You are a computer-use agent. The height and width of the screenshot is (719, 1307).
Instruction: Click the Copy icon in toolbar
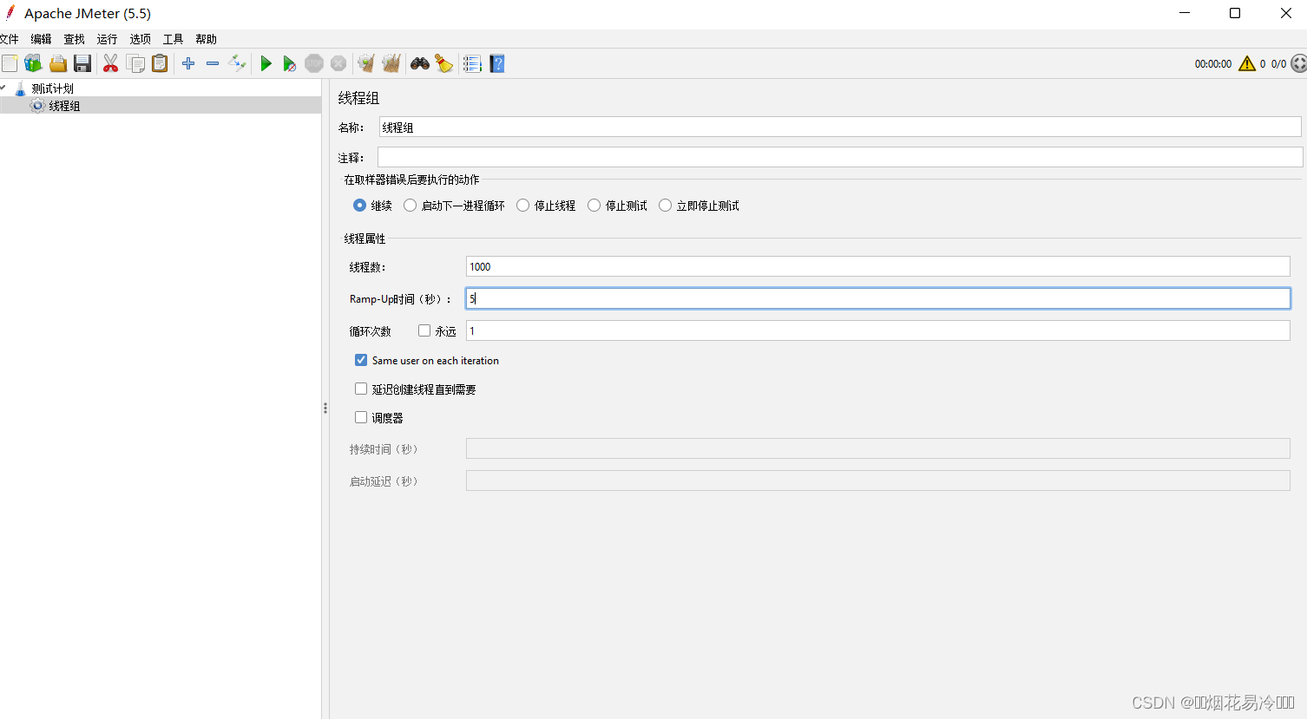click(x=135, y=63)
